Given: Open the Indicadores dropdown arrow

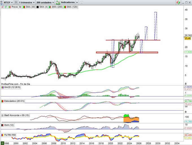Looking at the screenshot, I should click(x=77, y=2).
